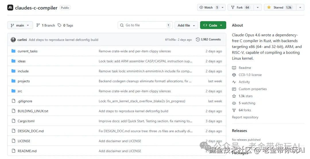Screen dimensions: 310x159
Task: Click the DESIGN_DOC.md file icon
Action: click(x=13, y=131)
